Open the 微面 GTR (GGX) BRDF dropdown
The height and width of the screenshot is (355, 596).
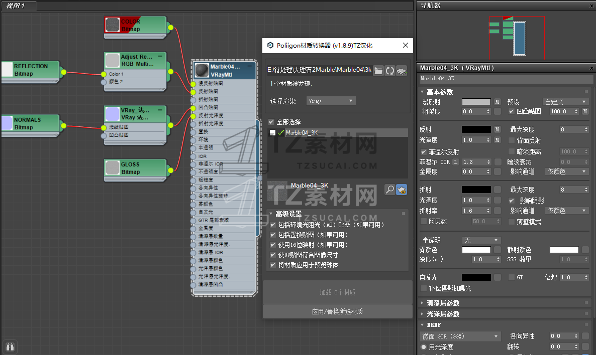460,336
